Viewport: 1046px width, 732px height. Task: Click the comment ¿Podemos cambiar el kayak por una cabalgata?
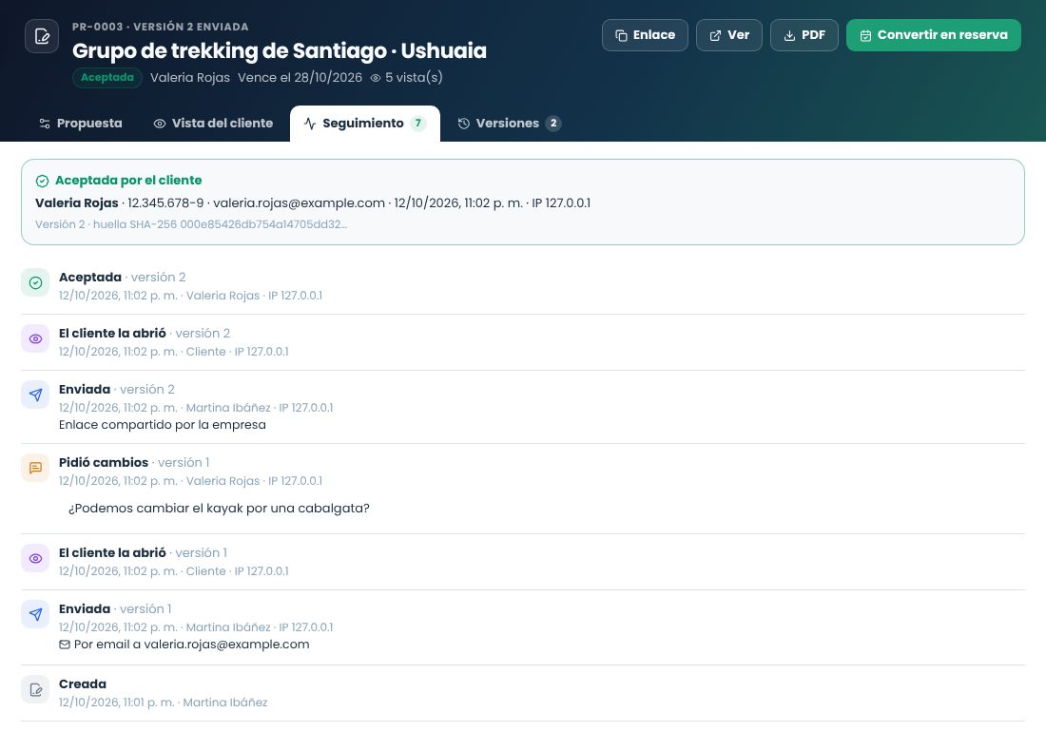(x=219, y=508)
